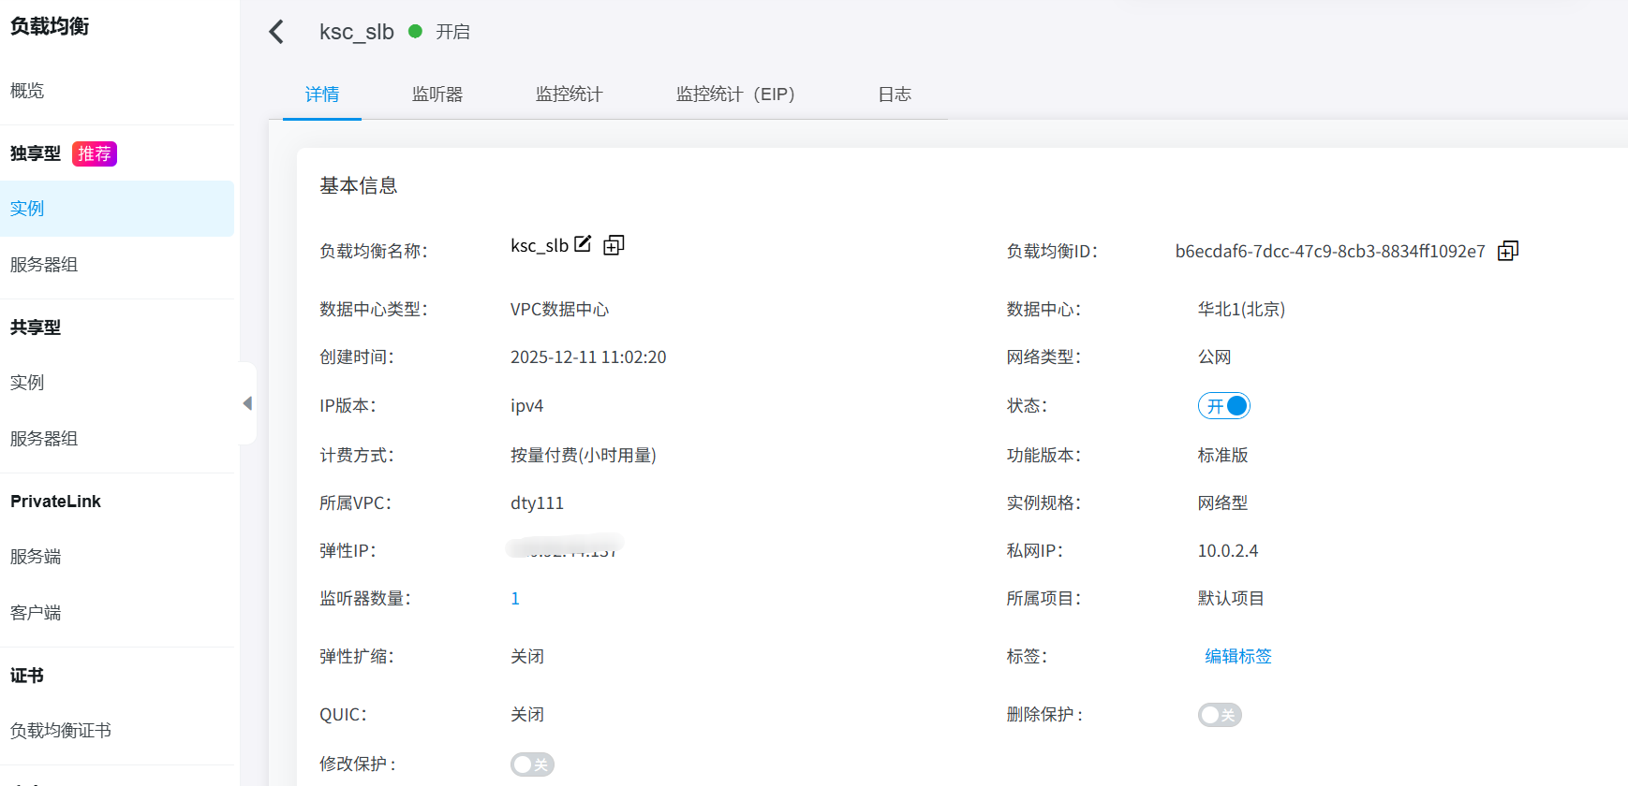Screen dimensions: 1628x786
Task: Click the edit pencil icon next to name
Action: 583,244
